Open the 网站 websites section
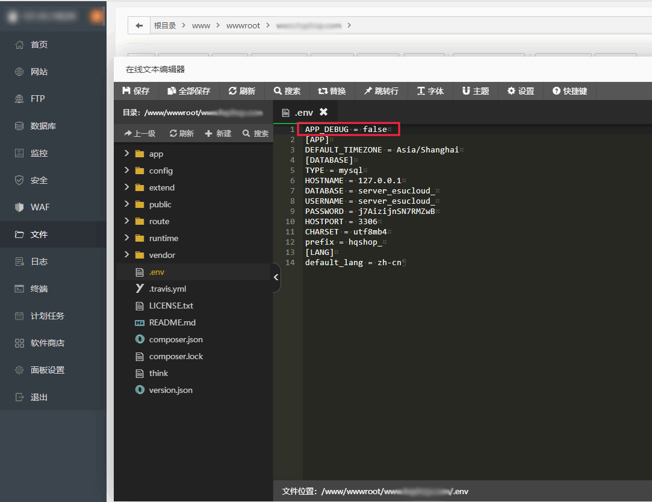 [x=39, y=72]
